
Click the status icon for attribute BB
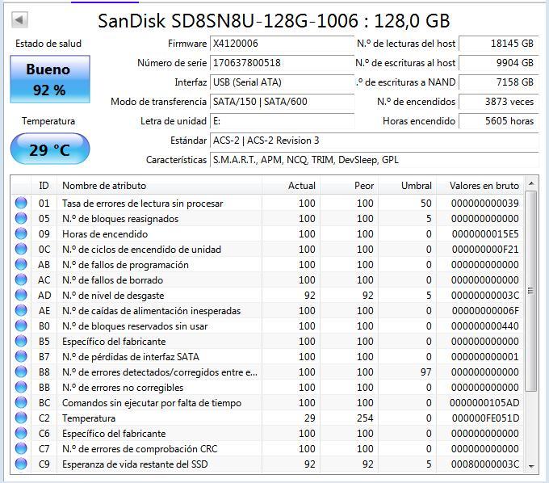(21, 388)
